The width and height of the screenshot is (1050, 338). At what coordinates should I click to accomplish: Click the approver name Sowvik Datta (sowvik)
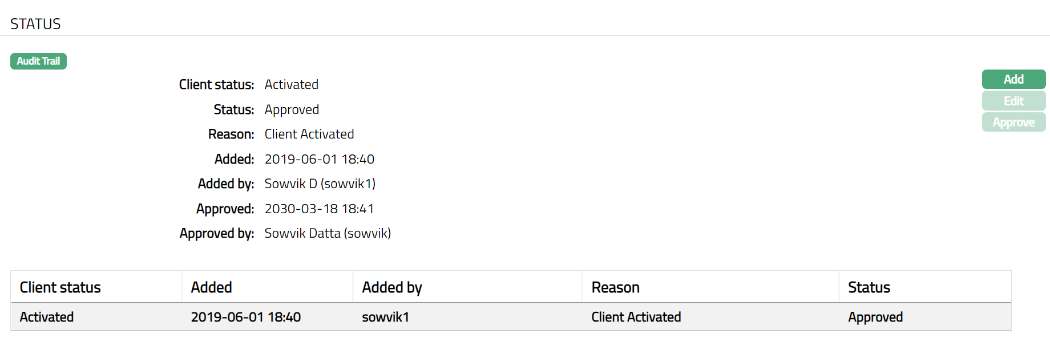pyautogui.click(x=328, y=233)
